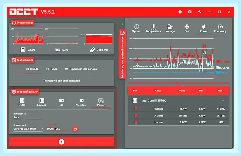Open the Resolution 1920x1080 dropdown
This screenshot has width=241, height=156.
(x=59, y=129)
